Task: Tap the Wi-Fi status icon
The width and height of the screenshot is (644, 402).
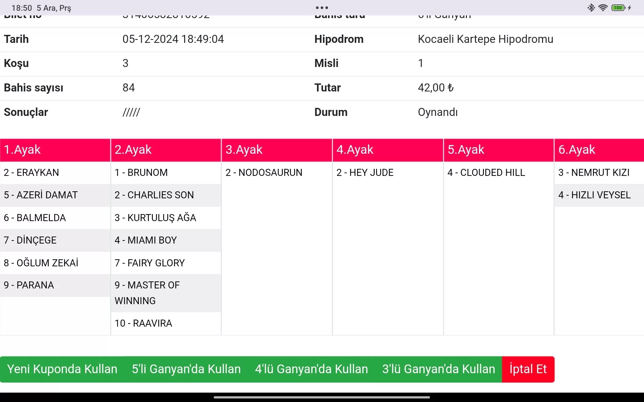Action: click(x=603, y=8)
